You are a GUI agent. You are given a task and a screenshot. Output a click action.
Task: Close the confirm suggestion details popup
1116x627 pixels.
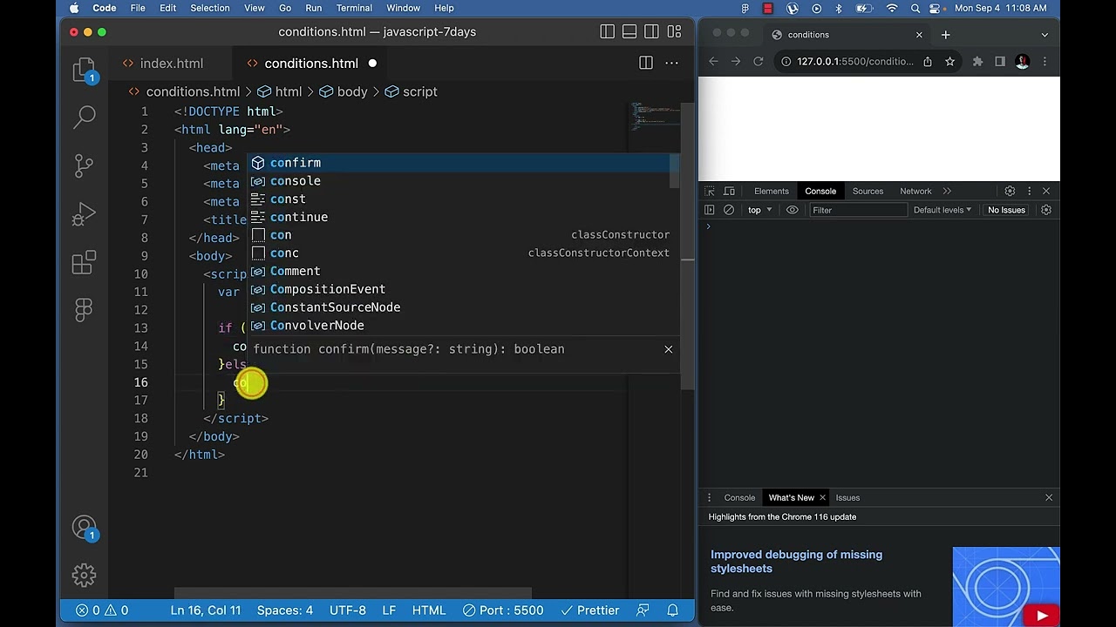click(669, 349)
